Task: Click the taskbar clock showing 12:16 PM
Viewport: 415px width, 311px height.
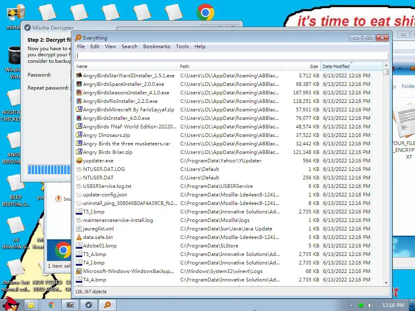Action: (393, 305)
